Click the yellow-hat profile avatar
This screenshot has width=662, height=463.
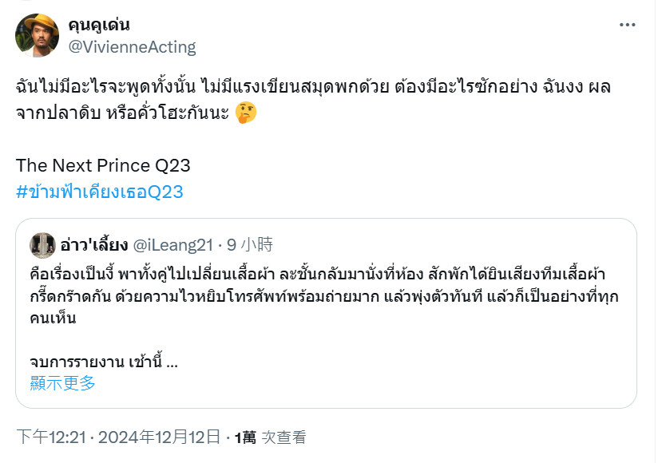click(x=37, y=35)
